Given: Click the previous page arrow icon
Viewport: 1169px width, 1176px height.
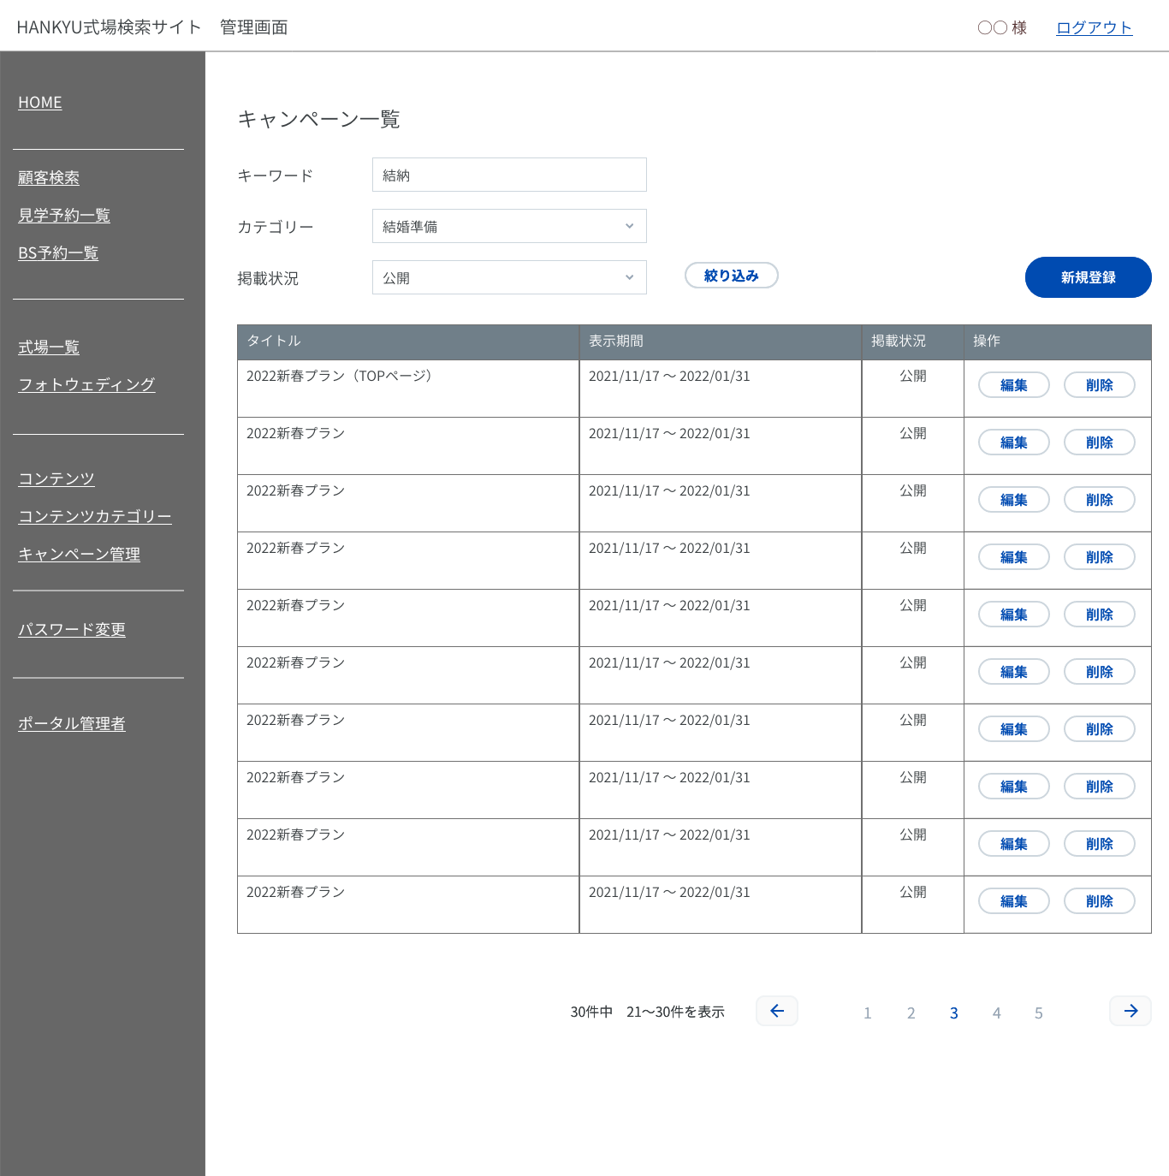Looking at the screenshot, I should (777, 1011).
